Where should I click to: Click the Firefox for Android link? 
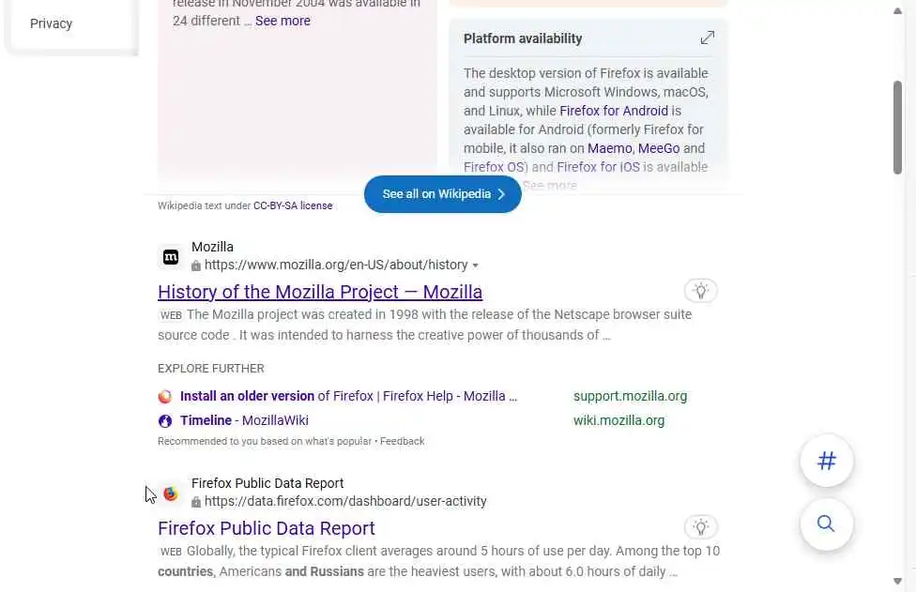pyautogui.click(x=614, y=111)
